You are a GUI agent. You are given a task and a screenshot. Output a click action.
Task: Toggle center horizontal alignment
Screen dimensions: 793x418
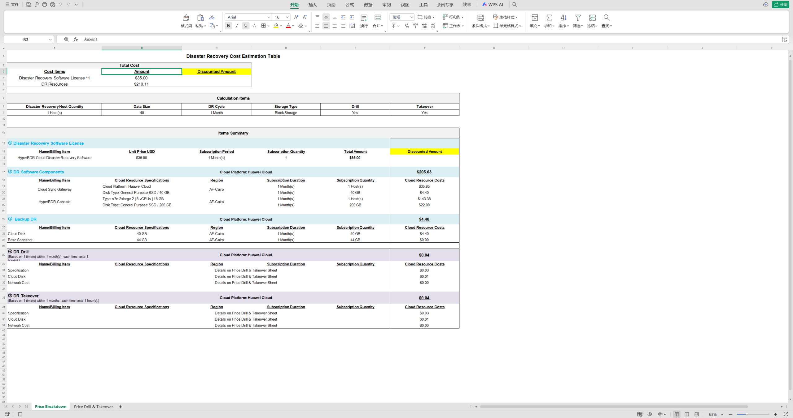326,26
